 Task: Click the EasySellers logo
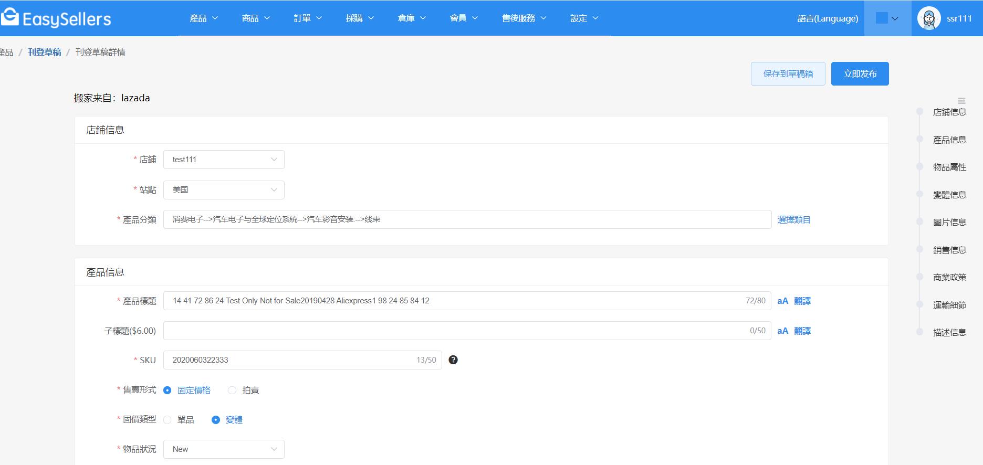coord(56,18)
